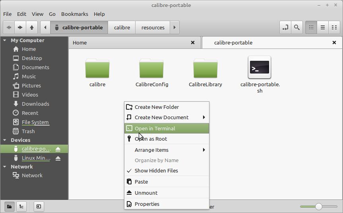Open the calibre-po... device in the sidebar
This screenshot has width=343, height=213.
point(36,149)
